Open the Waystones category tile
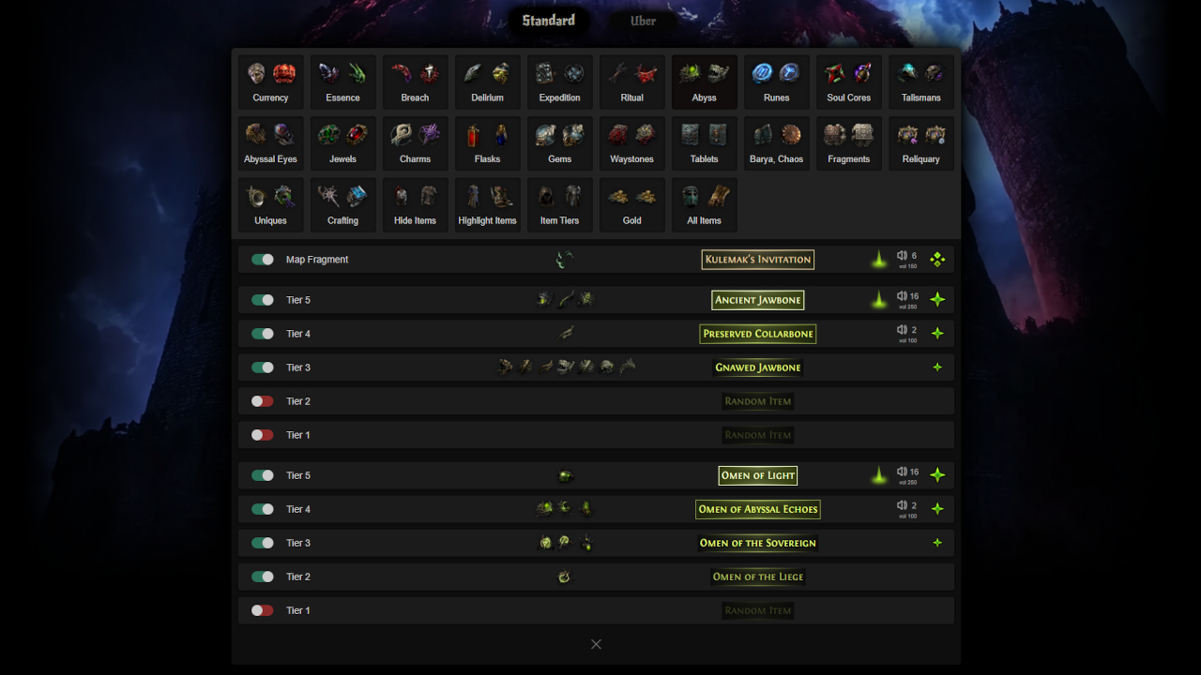The image size is (1201, 675). [x=631, y=143]
